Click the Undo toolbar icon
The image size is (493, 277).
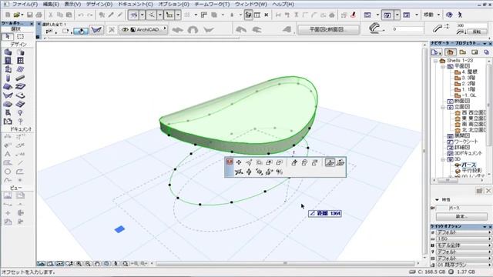(x=81, y=15)
